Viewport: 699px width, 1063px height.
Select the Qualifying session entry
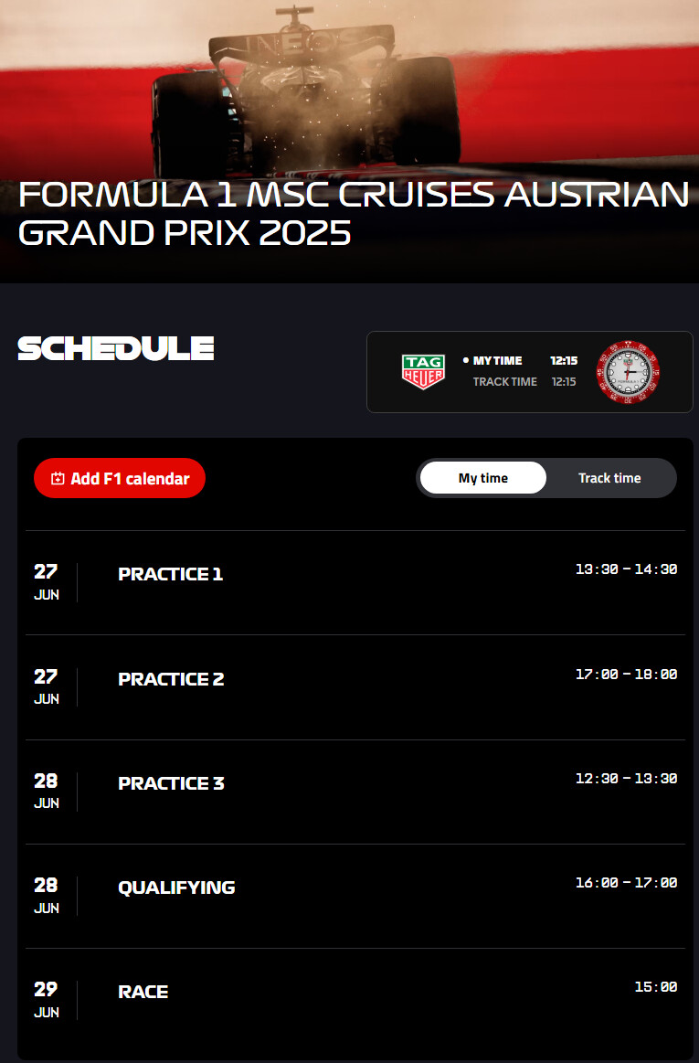(x=355, y=897)
